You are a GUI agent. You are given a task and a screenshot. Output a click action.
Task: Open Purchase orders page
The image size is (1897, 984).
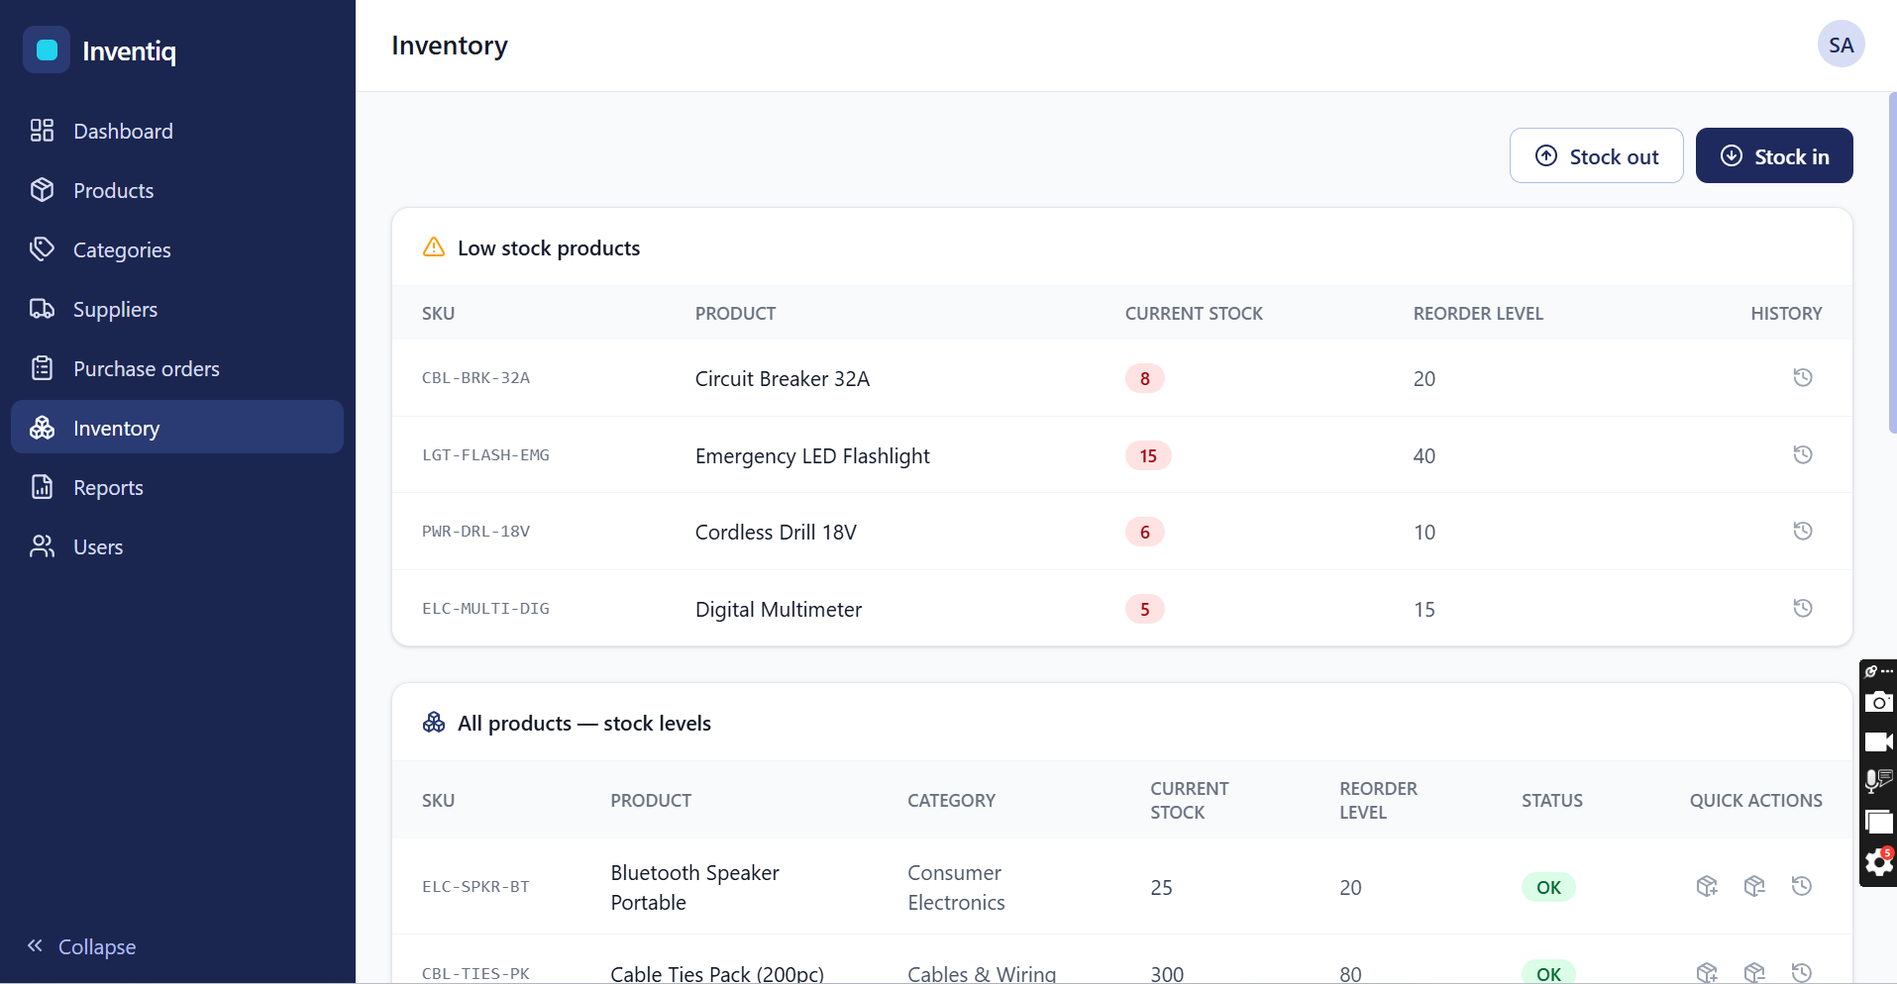pos(177,368)
